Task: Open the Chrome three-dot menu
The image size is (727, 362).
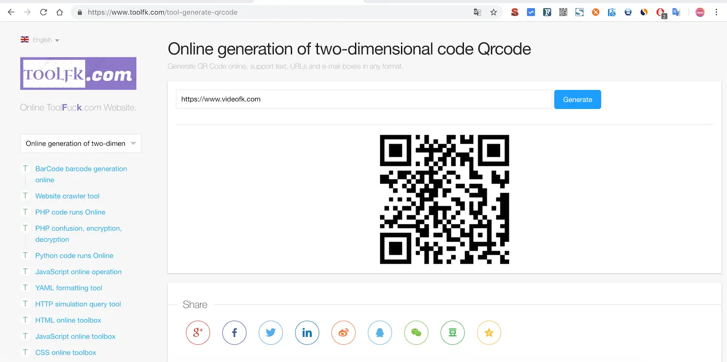Action: [x=716, y=12]
